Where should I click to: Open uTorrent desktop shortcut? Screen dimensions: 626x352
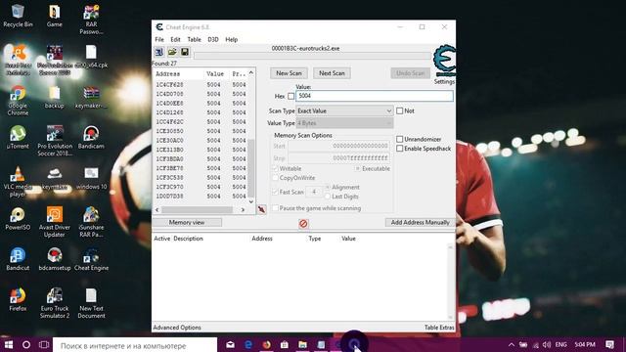tap(18, 137)
